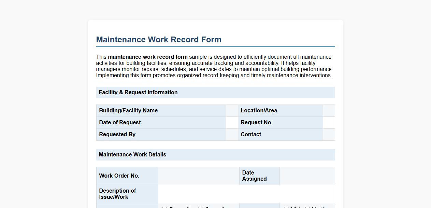Click the Building/Facility Name input cell
Image resolution: width=431 pixels, height=208 pixels.
[x=232, y=110]
